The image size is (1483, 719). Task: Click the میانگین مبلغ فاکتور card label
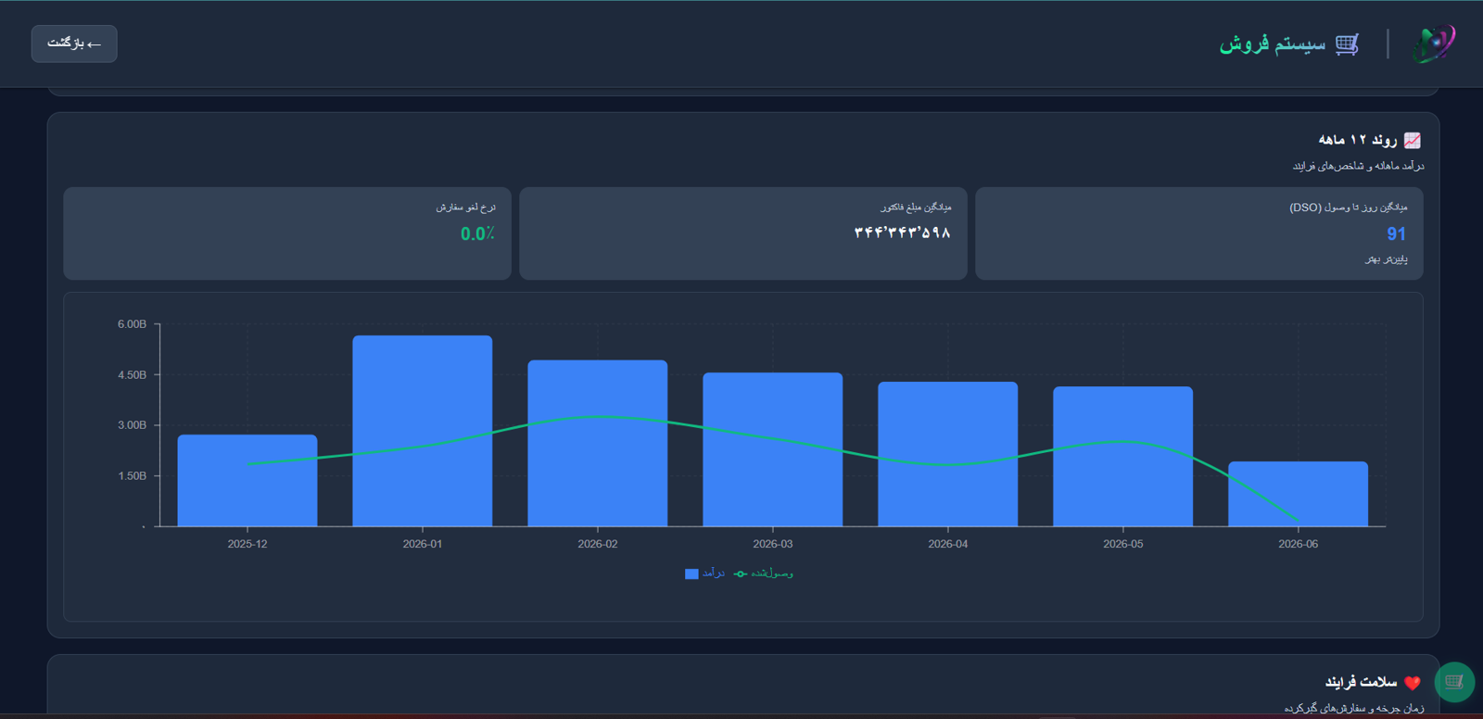coord(916,207)
